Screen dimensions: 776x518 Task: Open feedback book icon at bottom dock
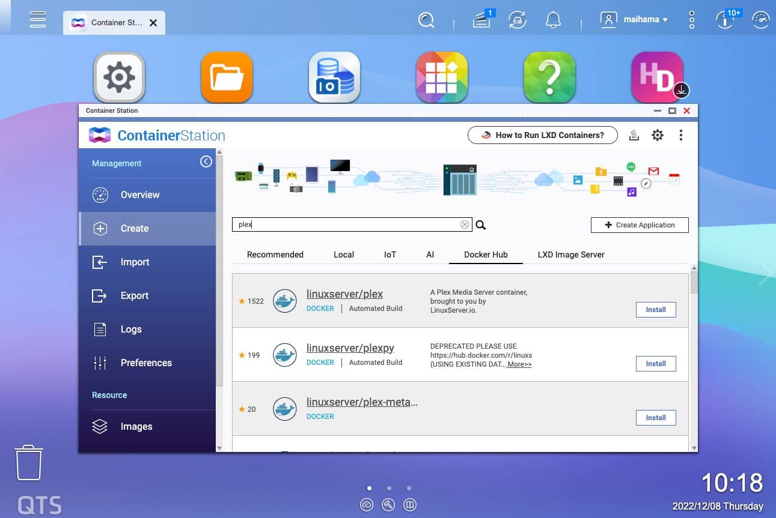[x=410, y=505]
